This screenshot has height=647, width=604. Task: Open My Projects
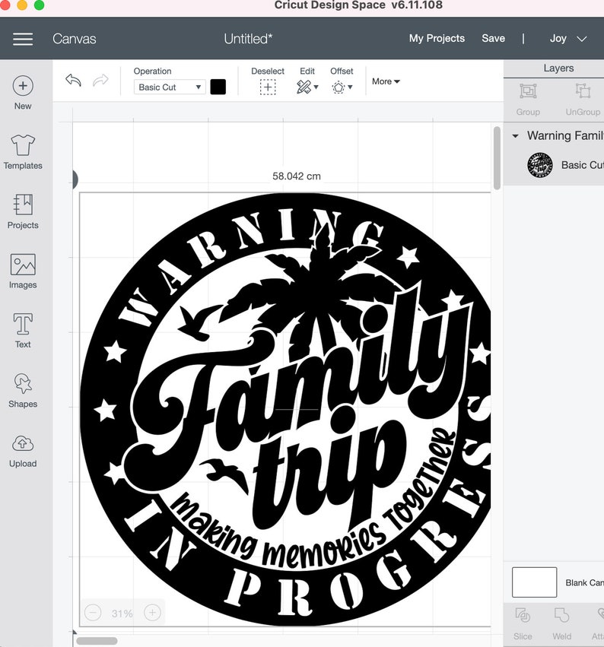point(437,38)
